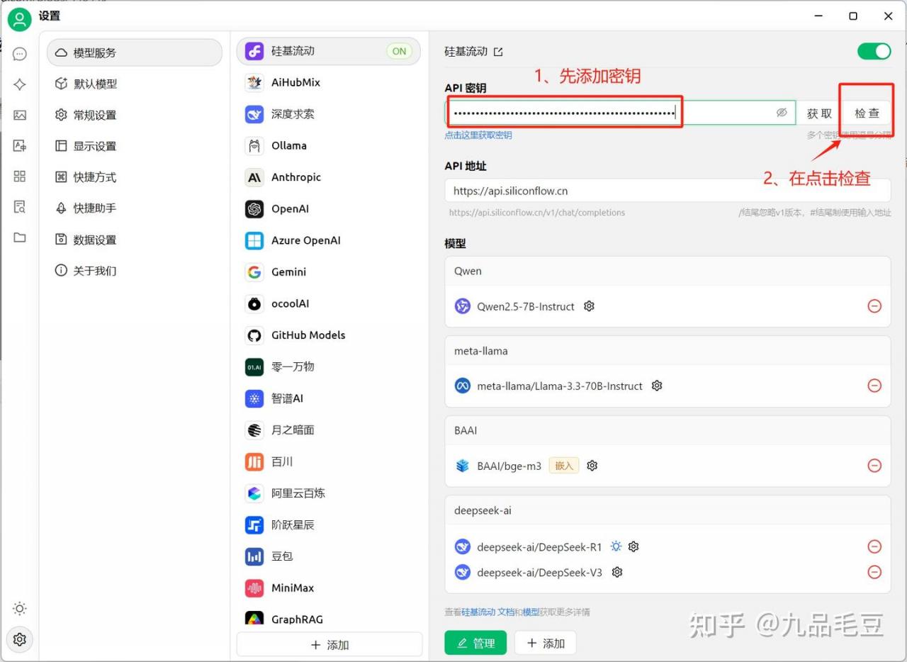The image size is (907, 662).
Task: Open 数据设置 settings section
Action: pos(135,240)
